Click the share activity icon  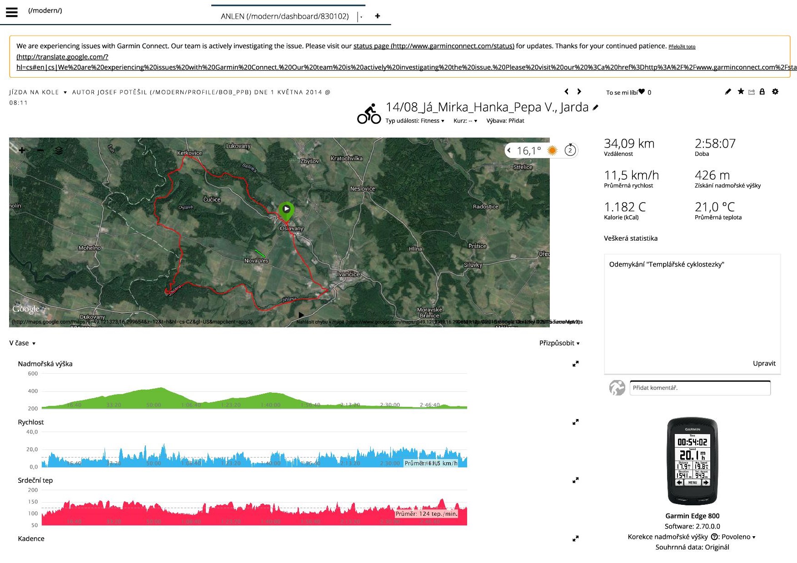click(x=752, y=92)
